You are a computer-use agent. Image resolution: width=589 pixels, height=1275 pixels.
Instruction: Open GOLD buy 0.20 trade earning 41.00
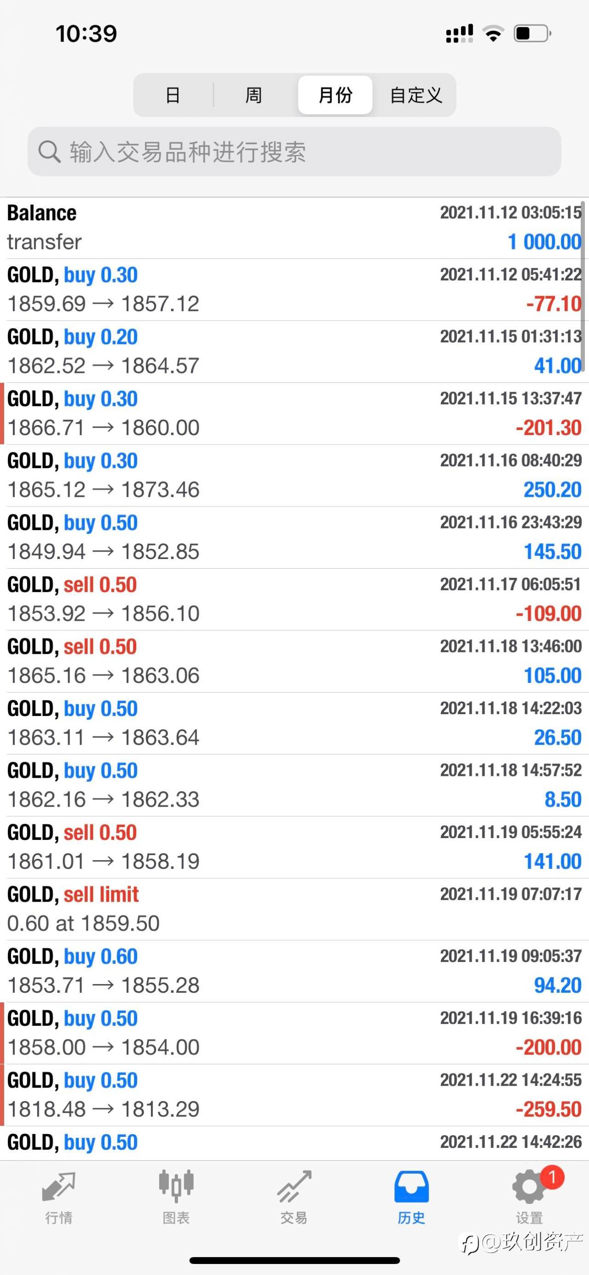294,351
